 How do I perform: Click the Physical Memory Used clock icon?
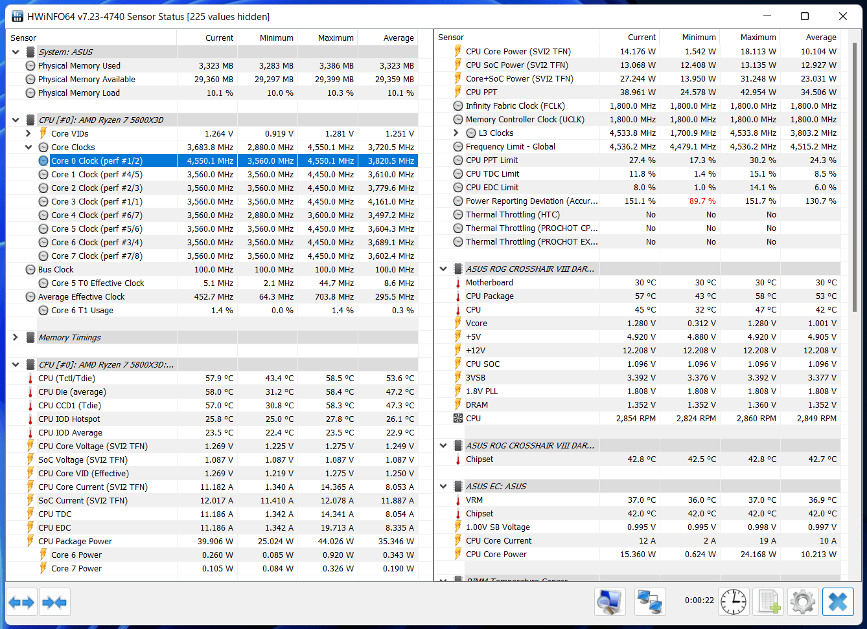pos(30,65)
